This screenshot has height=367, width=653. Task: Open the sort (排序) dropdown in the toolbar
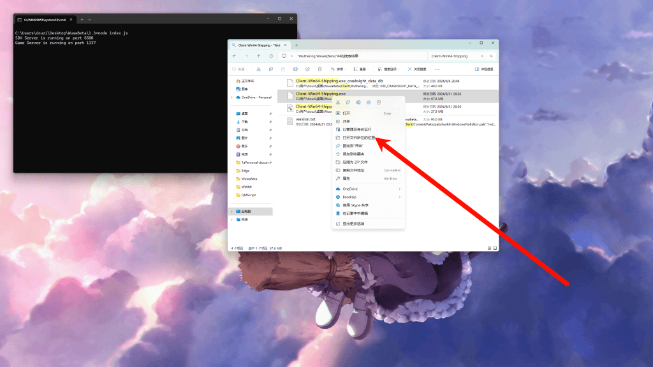click(x=339, y=69)
